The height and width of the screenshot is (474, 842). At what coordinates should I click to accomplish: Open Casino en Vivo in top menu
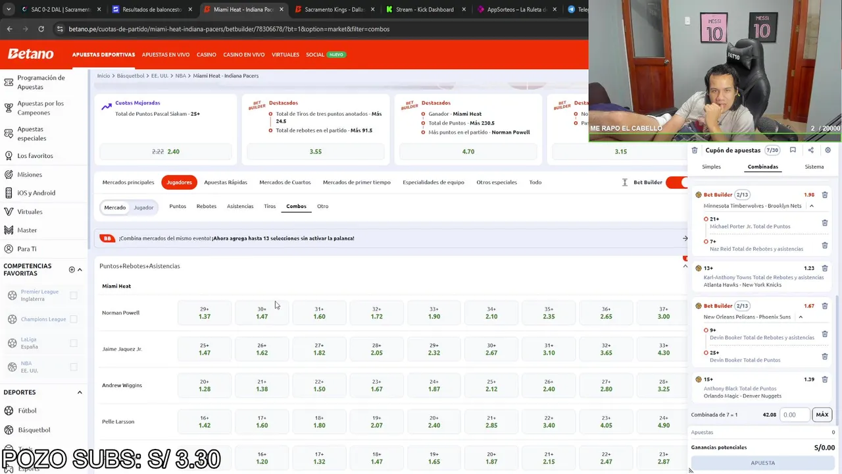coord(243,55)
